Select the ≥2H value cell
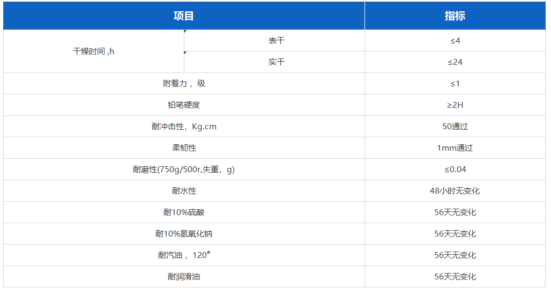The image size is (551, 295). 455,105
